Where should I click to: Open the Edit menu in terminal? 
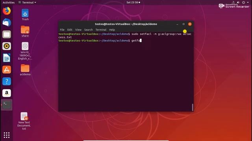pos(70,30)
